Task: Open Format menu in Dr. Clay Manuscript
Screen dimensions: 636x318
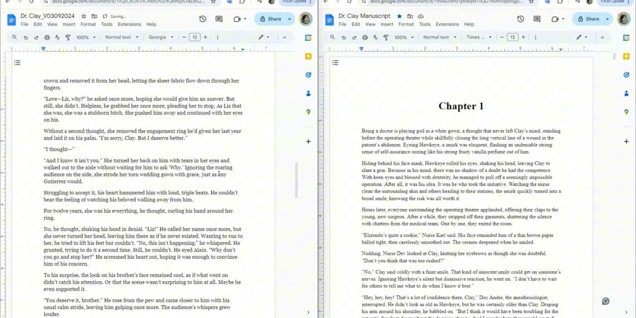Action: point(406,25)
